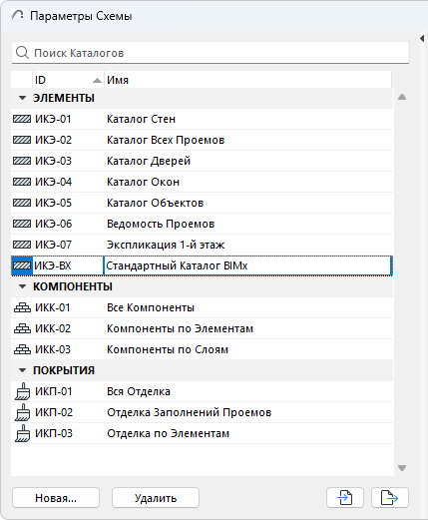Sort list by Имя column header
Screen dimensions: 428x520
click(x=247, y=80)
